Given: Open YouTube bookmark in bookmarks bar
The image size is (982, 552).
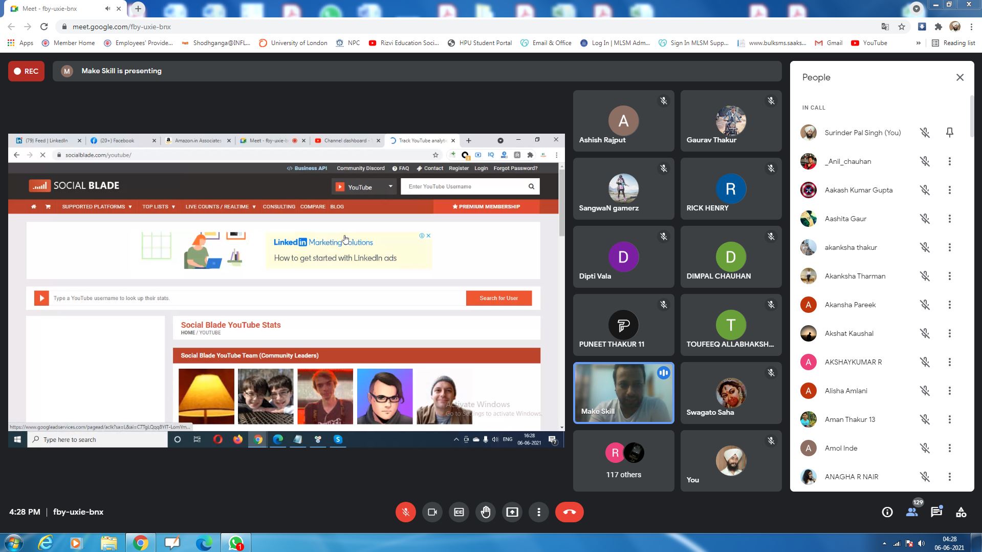Looking at the screenshot, I should tap(869, 43).
